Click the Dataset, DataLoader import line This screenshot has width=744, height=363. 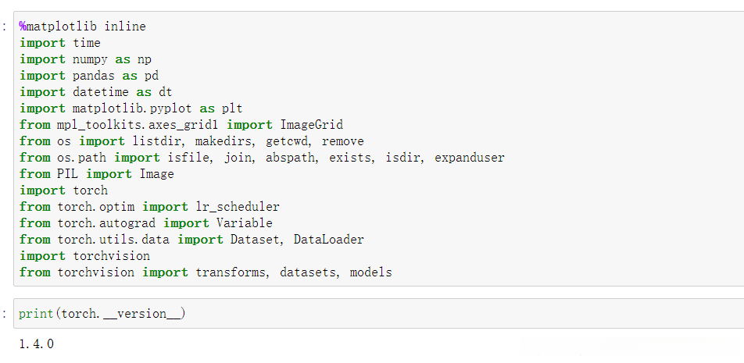pos(191,240)
